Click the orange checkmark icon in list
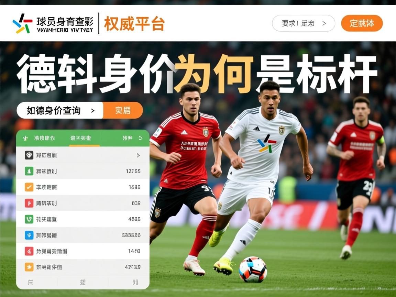 29,187
